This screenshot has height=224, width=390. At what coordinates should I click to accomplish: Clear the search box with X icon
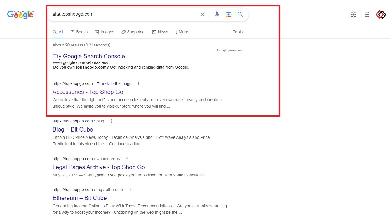[203, 14]
